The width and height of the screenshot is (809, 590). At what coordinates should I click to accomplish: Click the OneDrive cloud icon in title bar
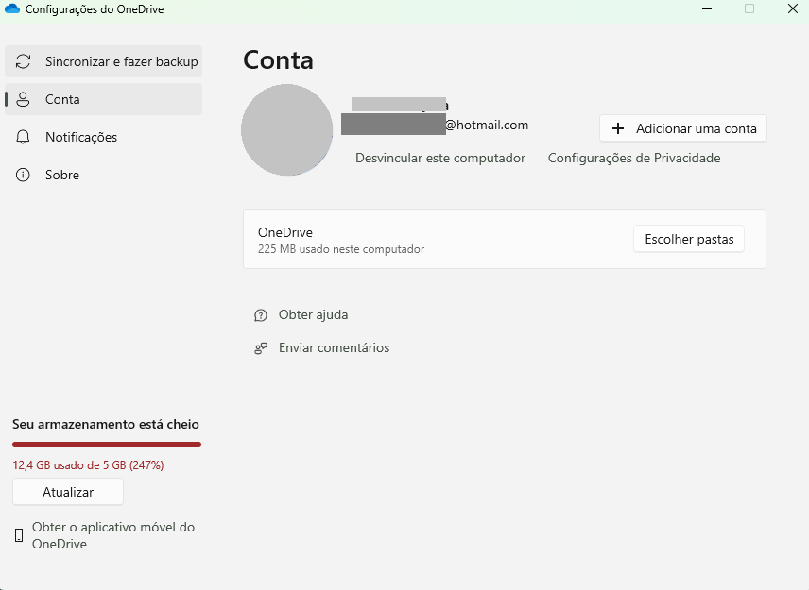point(12,8)
